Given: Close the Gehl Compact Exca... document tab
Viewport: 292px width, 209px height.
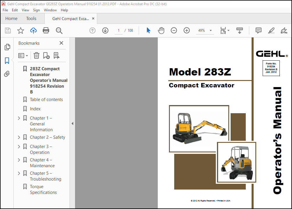Looking at the screenshot, I should (93, 19).
